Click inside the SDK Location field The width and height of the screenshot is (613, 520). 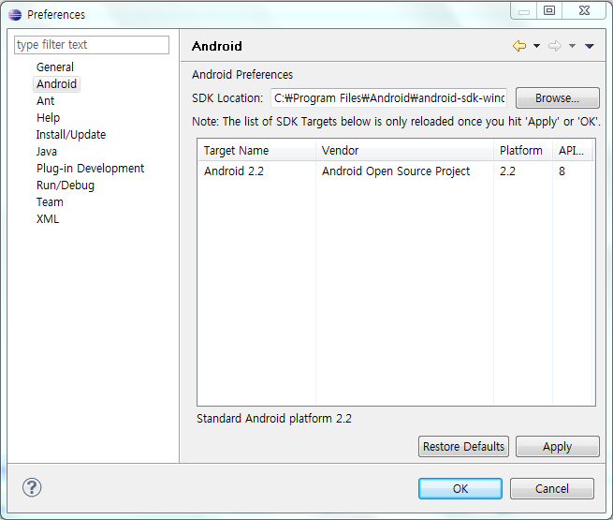(389, 97)
